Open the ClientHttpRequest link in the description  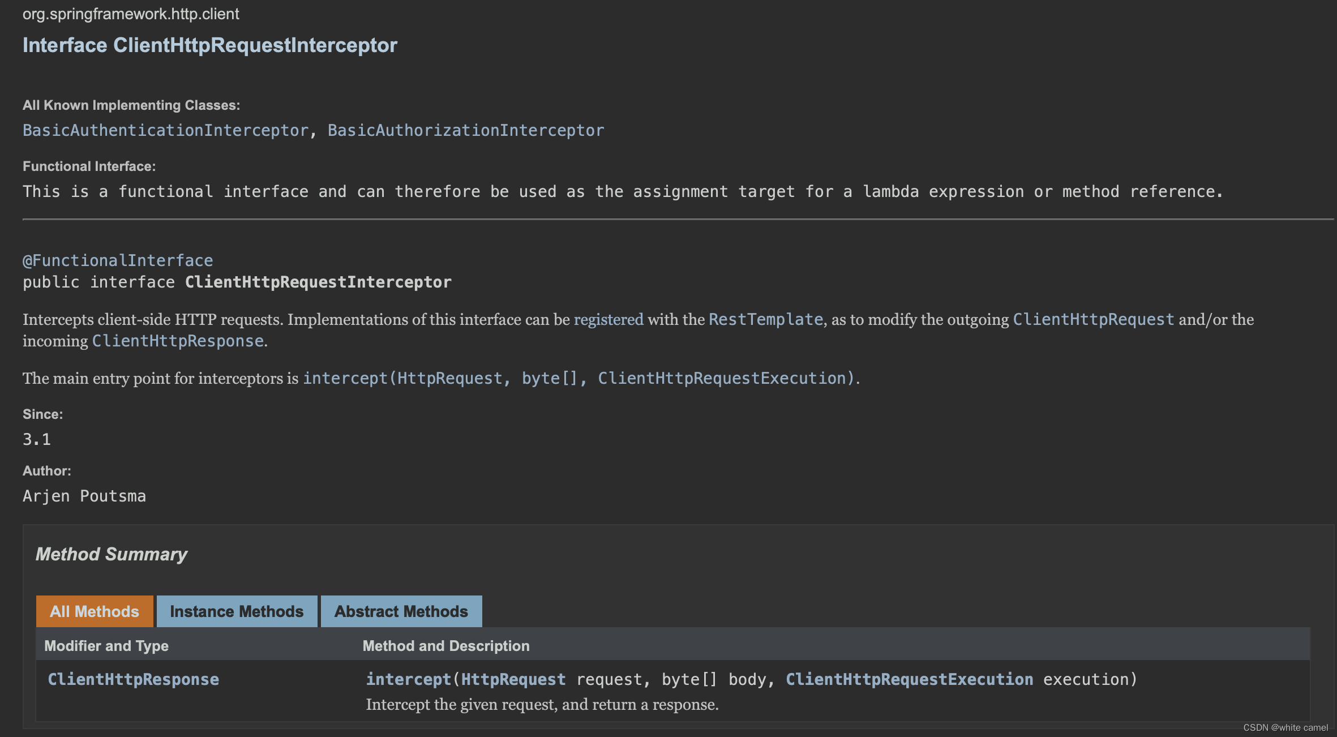[1093, 320]
